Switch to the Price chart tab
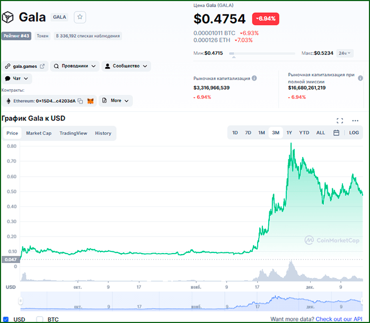This screenshot has width=370, height=323. 12,133
